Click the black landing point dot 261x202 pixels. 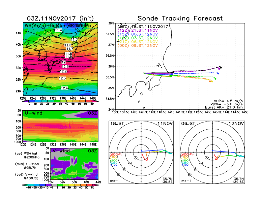pos(221,68)
